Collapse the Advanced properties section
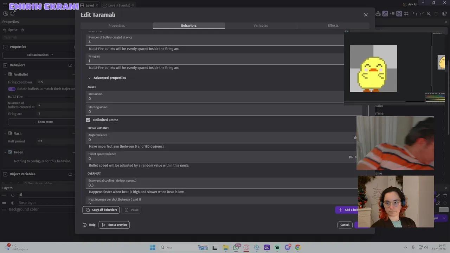This screenshot has width=450, height=253. pyautogui.click(x=89, y=78)
